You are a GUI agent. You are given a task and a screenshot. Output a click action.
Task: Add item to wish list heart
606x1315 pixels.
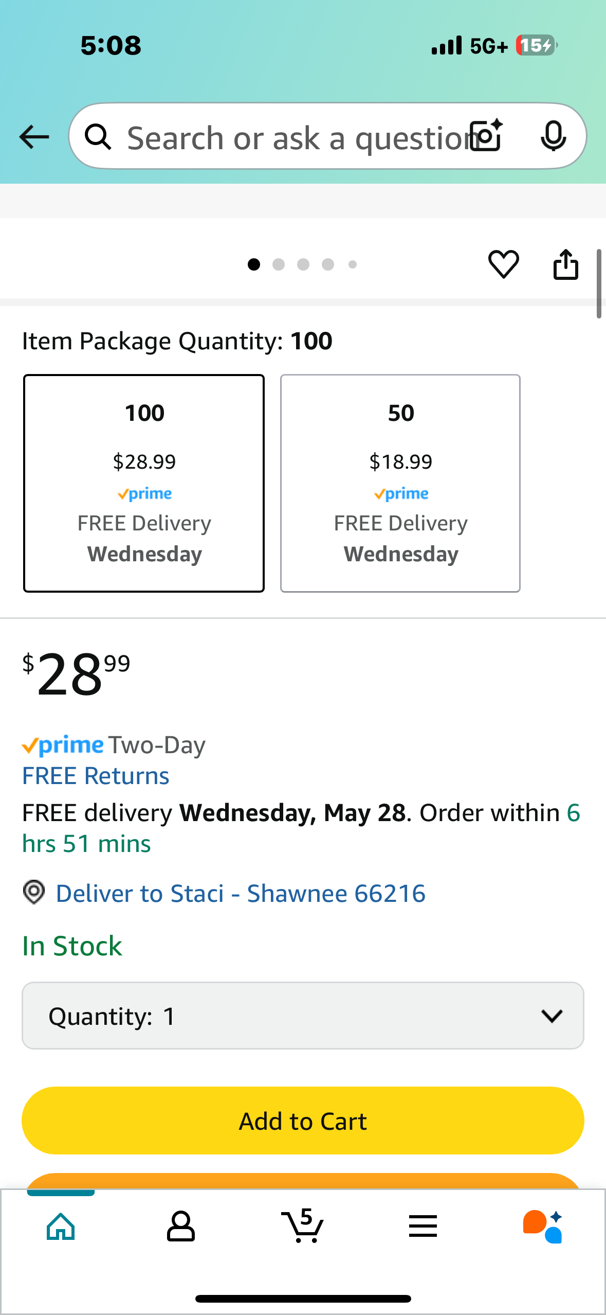[x=503, y=264]
